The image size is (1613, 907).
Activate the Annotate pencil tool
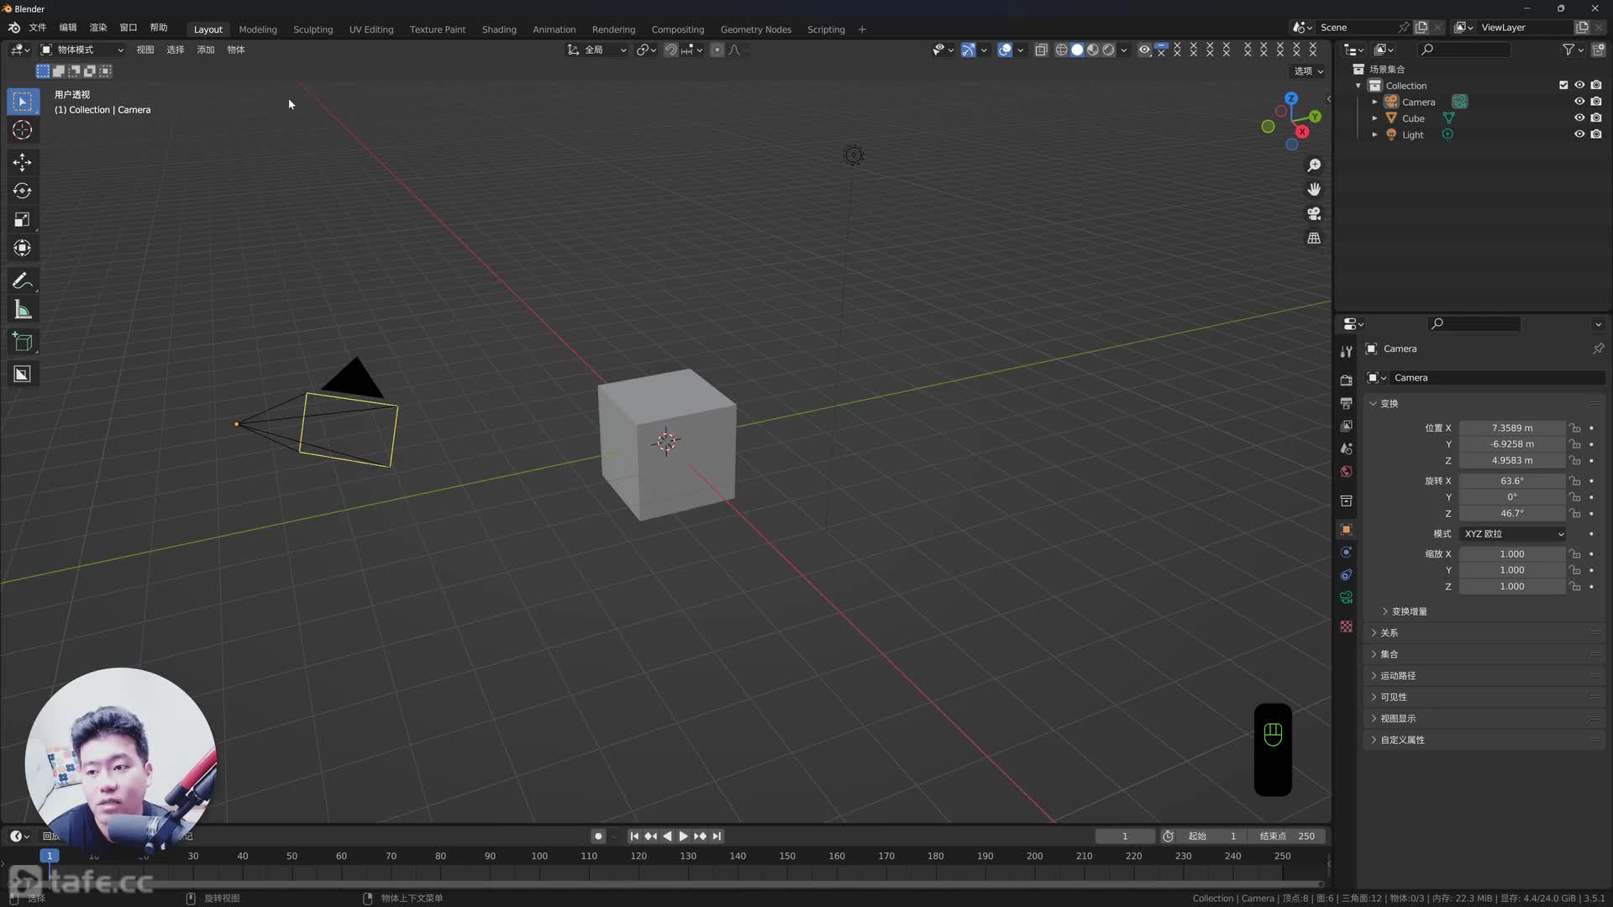pyautogui.click(x=23, y=280)
